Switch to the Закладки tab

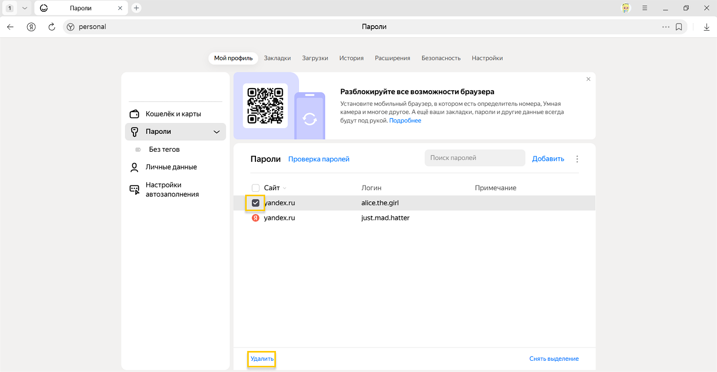click(277, 58)
